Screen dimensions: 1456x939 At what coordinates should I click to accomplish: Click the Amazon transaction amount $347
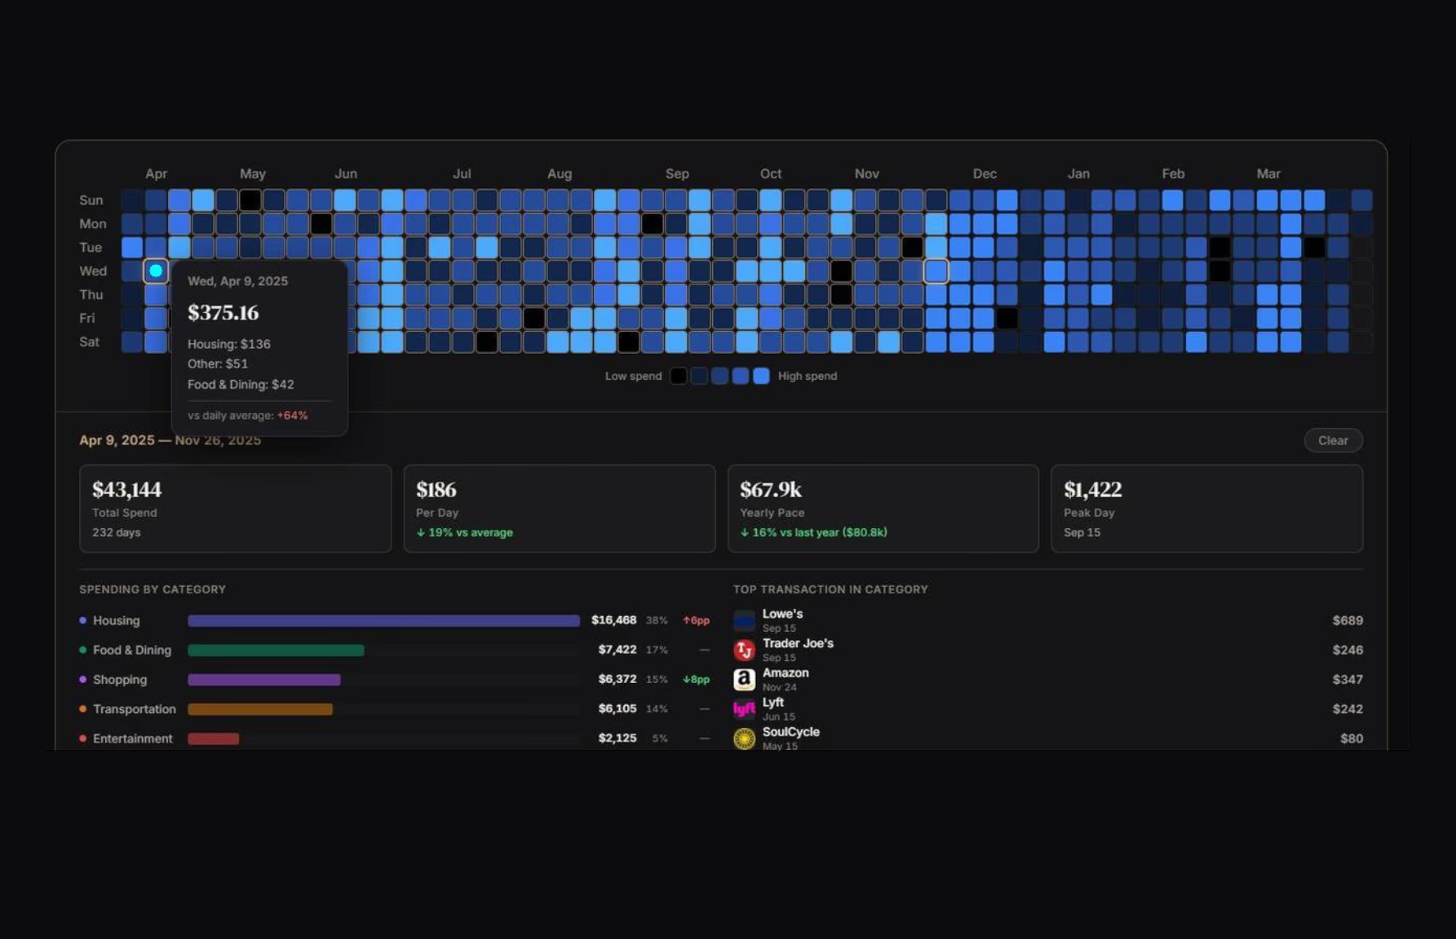pos(1348,680)
